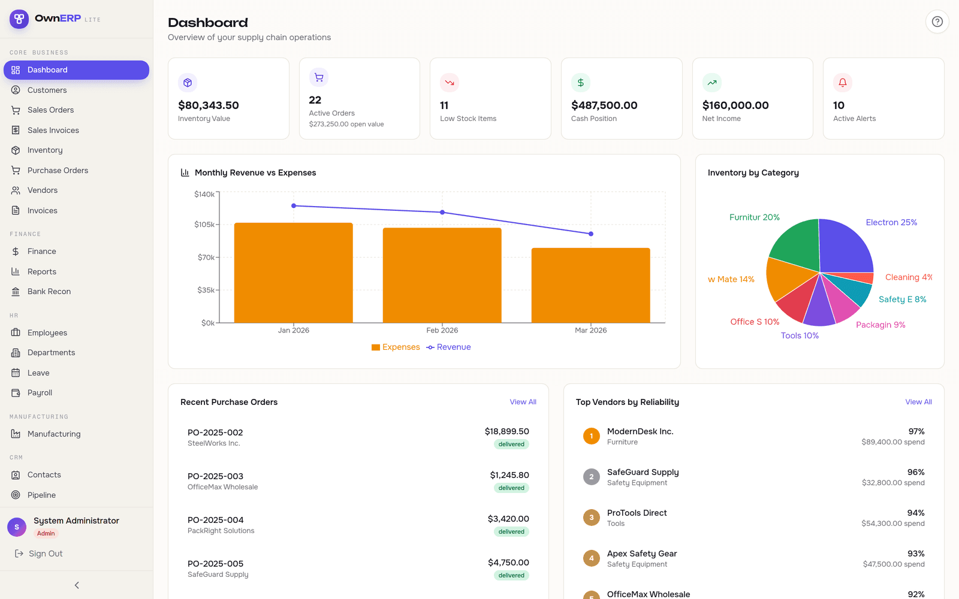Viewport: 959px width, 599px height.
Task: Click the Mar 2026 expenses bar
Action: coord(591,286)
